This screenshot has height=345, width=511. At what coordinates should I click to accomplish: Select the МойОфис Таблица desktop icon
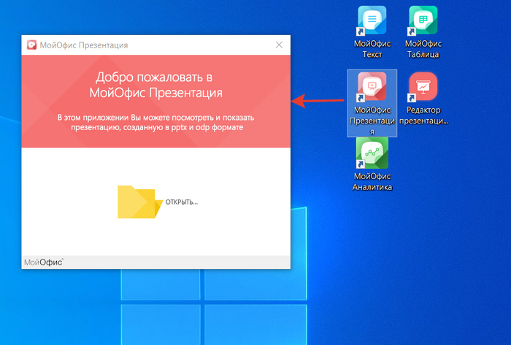pos(423,32)
